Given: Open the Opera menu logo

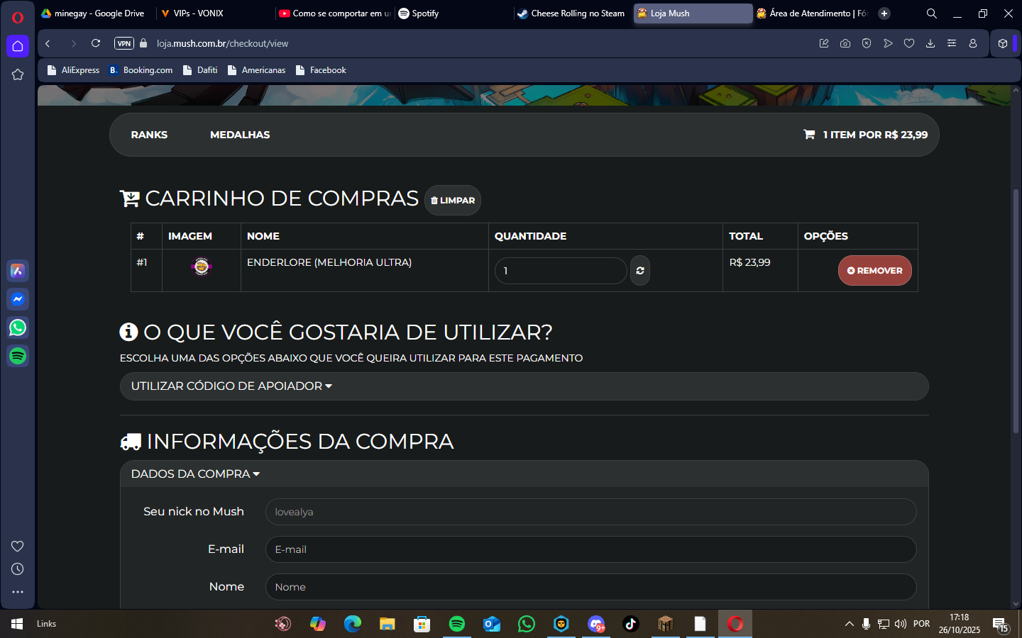Looking at the screenshot, I should coord(18,18).
